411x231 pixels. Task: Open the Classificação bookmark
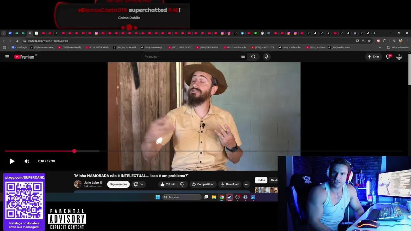(x=19, y=47)
